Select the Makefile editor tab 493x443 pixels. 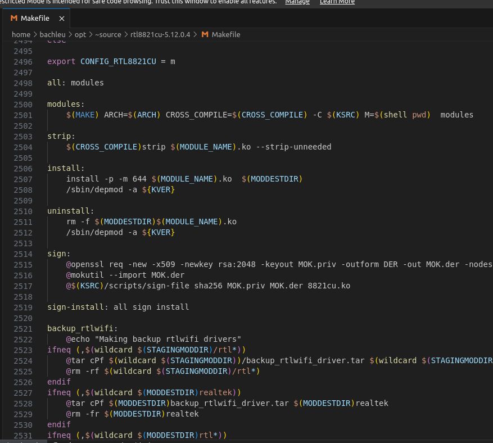tap(35, 18)
